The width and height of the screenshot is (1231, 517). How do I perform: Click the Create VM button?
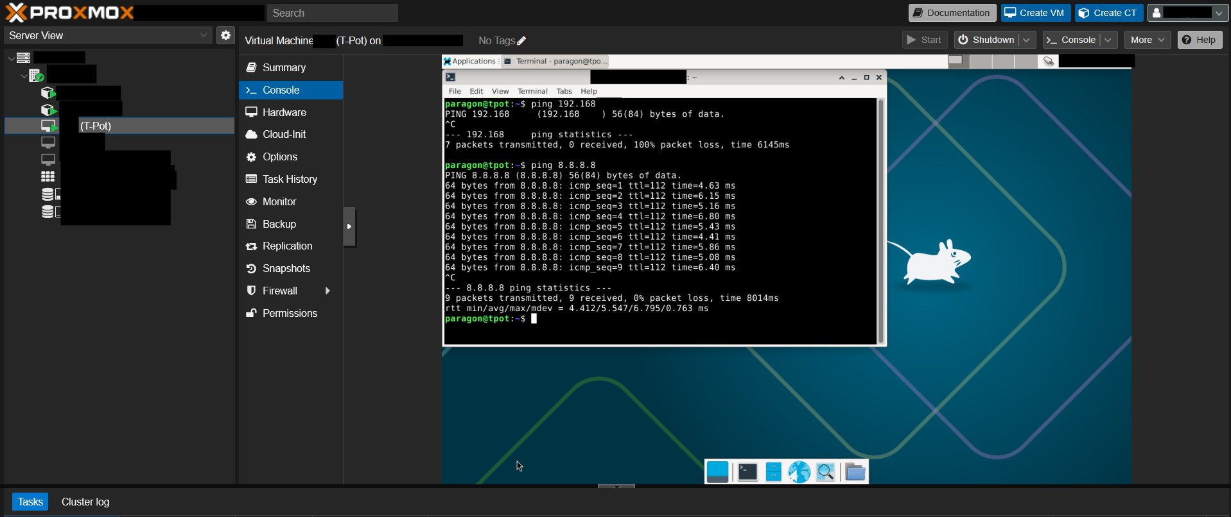tap(1035, 13)
